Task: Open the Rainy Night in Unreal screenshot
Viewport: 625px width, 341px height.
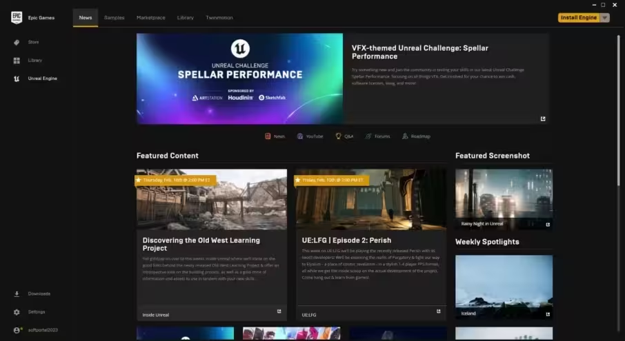Action: pos(504,199)
